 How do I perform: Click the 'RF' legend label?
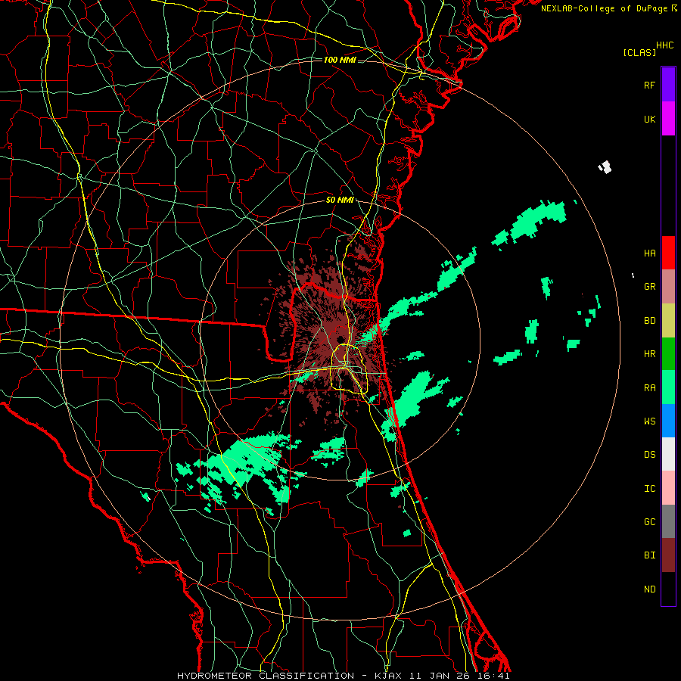tap(649, 85)
